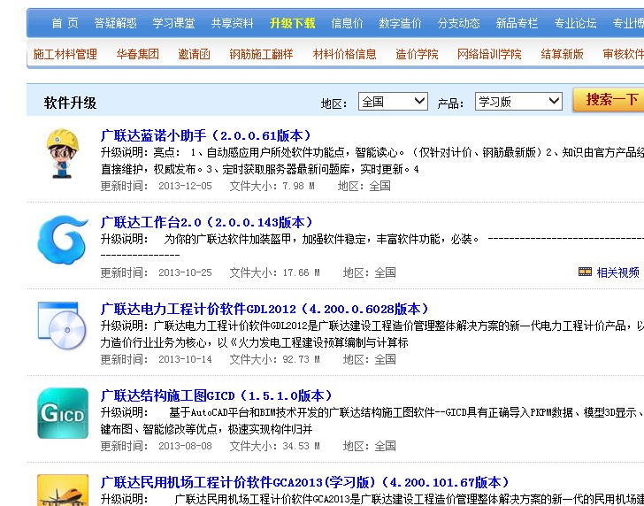This screenshot has height=506, width=644.
Task: Click update date 2013-10-14
Action: click(185, 359)
